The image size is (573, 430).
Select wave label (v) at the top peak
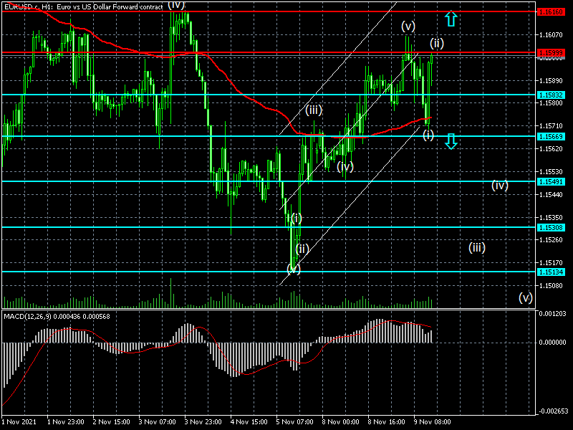click(x=408, y=27)
